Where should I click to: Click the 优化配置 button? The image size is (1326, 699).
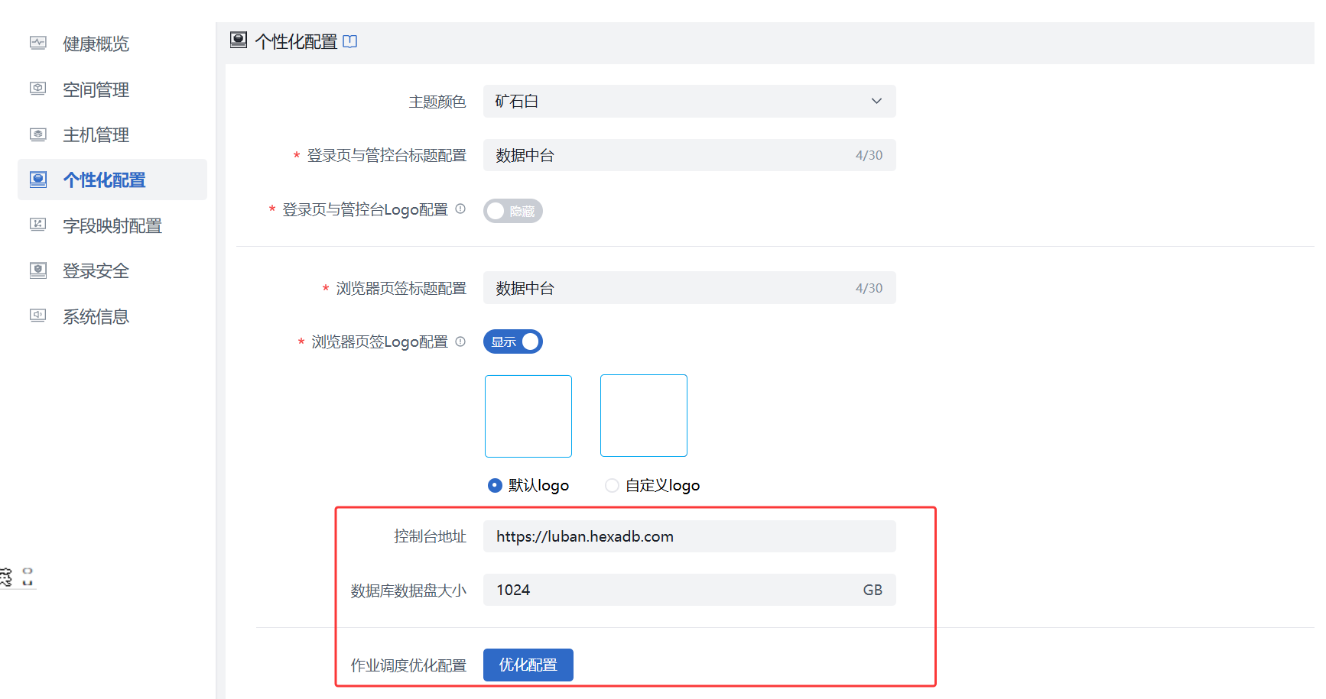(528, 665)
